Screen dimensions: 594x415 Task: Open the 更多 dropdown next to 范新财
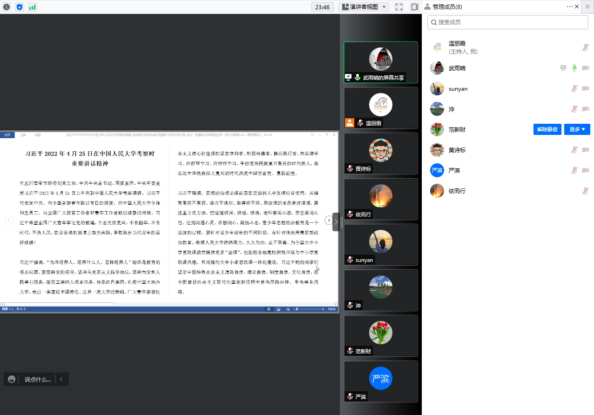coord(577,129)
